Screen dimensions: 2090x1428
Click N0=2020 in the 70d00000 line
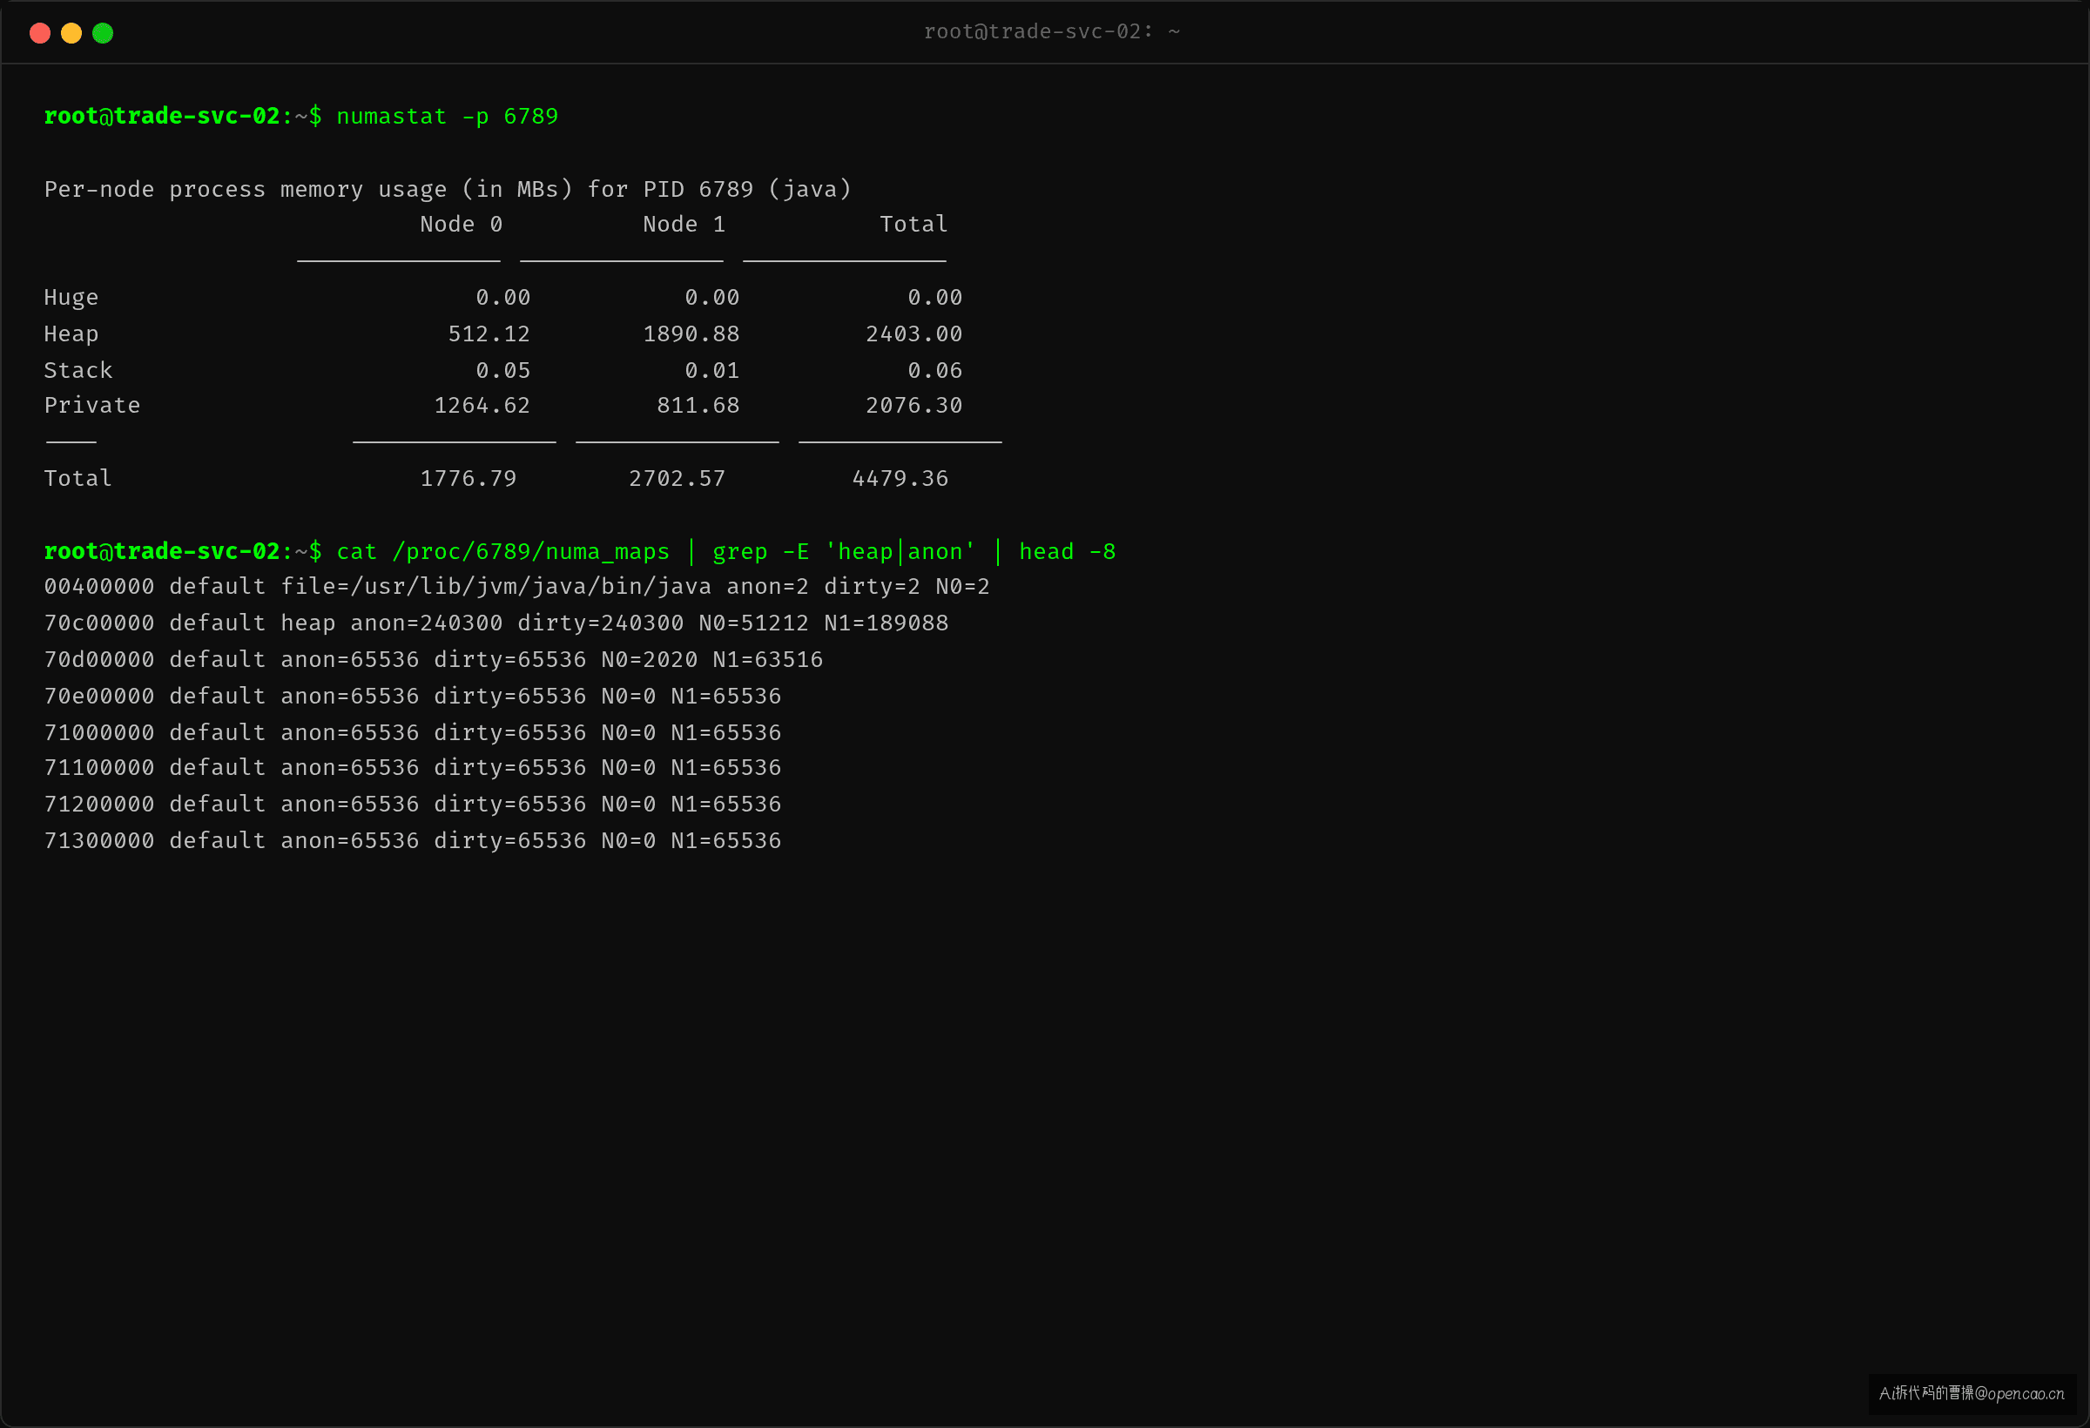tap(650, 660)
